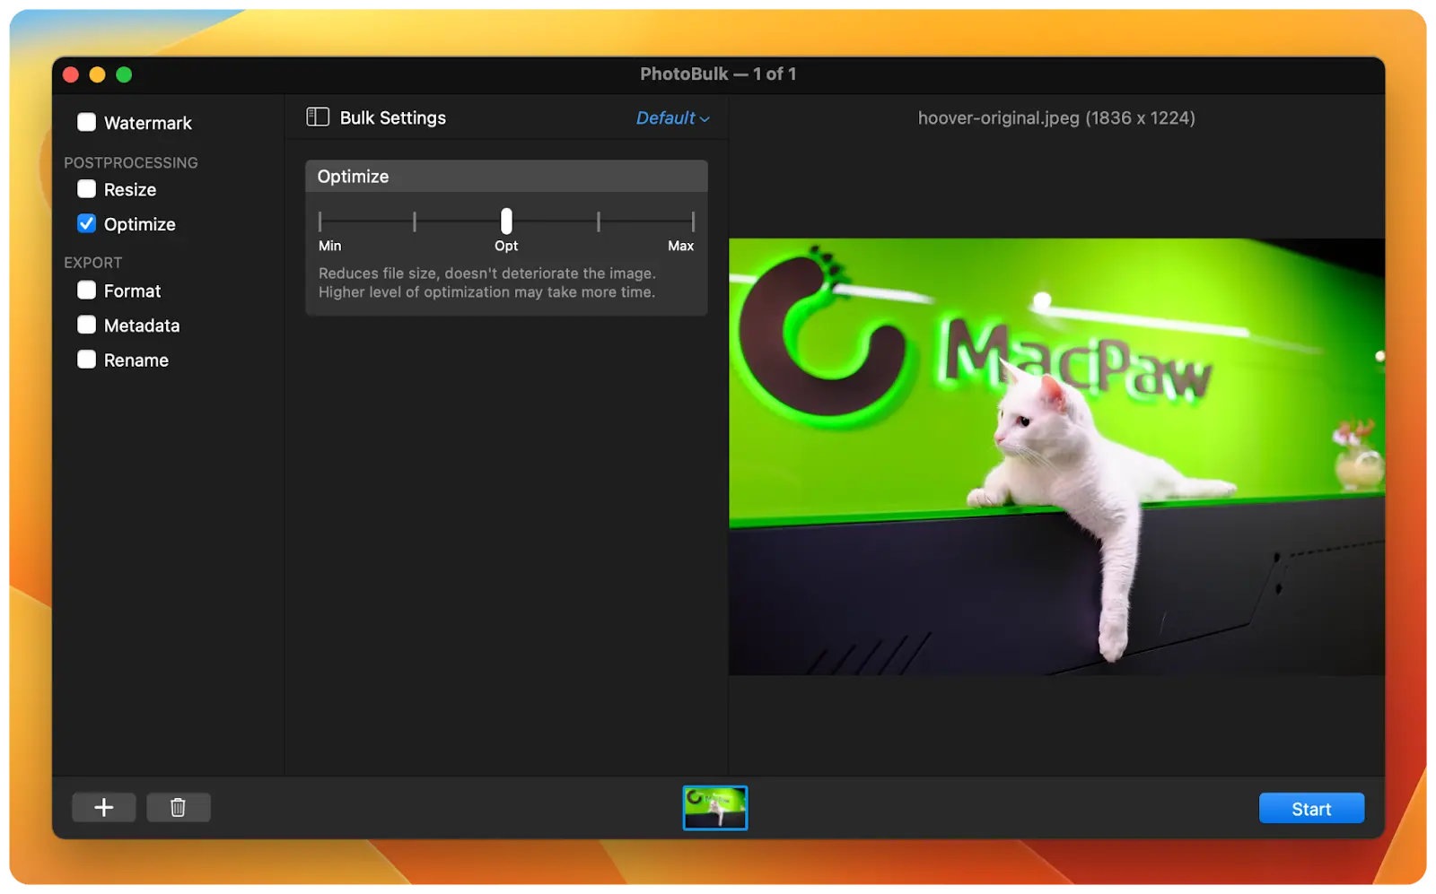This screenshot has height=894, width=1436.
Task: Select the Optimize label in sidebar
Action: point(140,224)
